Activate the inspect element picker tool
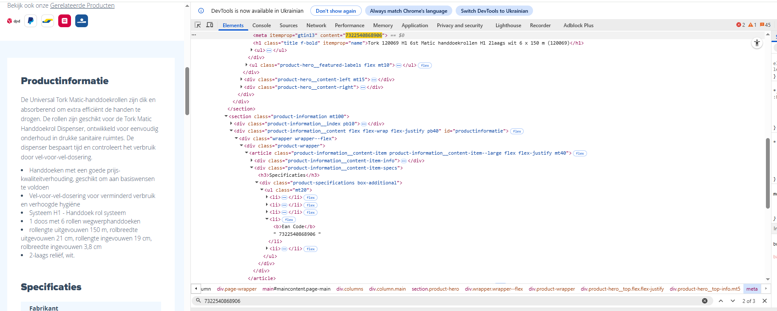 (x=198, y=25)
